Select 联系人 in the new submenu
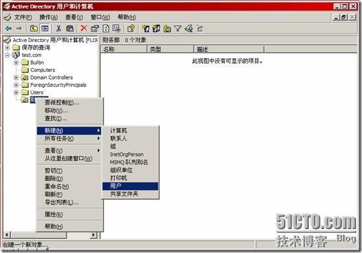 click(x=130, y=138)
